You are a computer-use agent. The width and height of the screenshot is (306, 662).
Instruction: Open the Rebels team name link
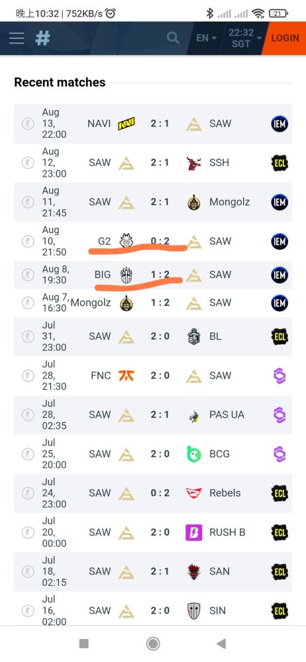(x=225, y=493)
